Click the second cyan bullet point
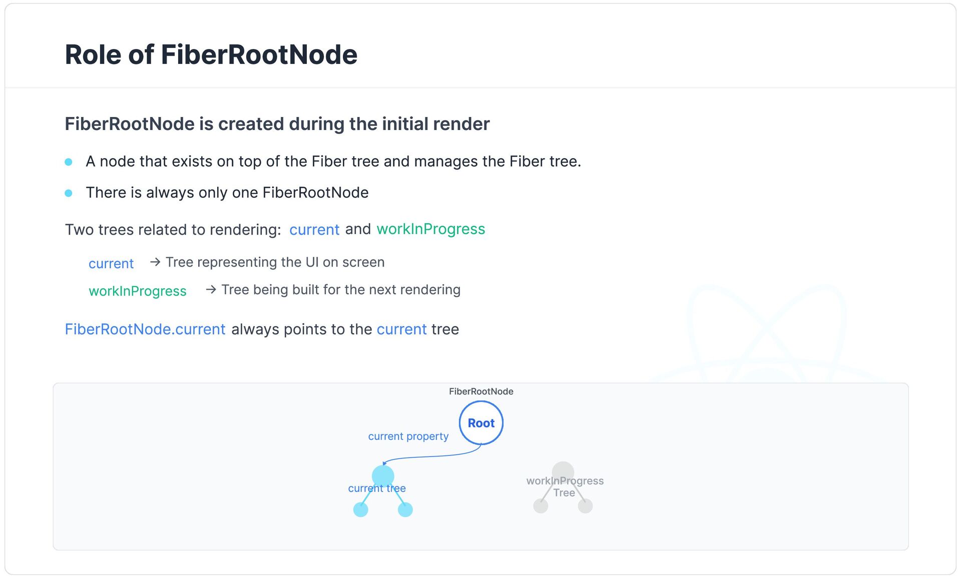This screenshot has width=961, height=581. pos(69,193)
